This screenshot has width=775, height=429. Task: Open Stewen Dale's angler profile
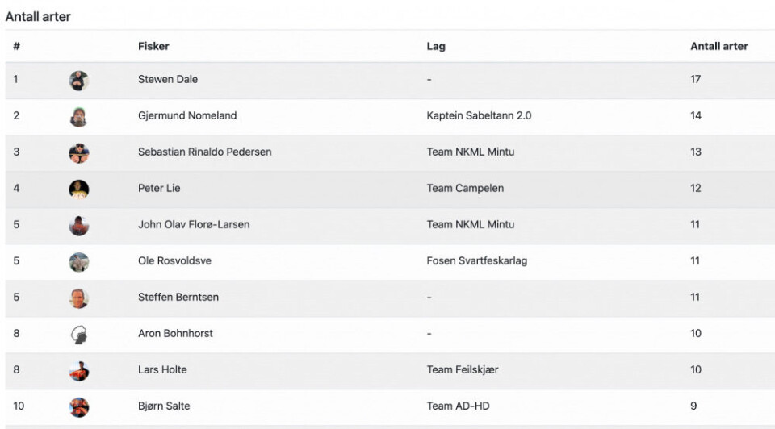[x=168, y=79]
